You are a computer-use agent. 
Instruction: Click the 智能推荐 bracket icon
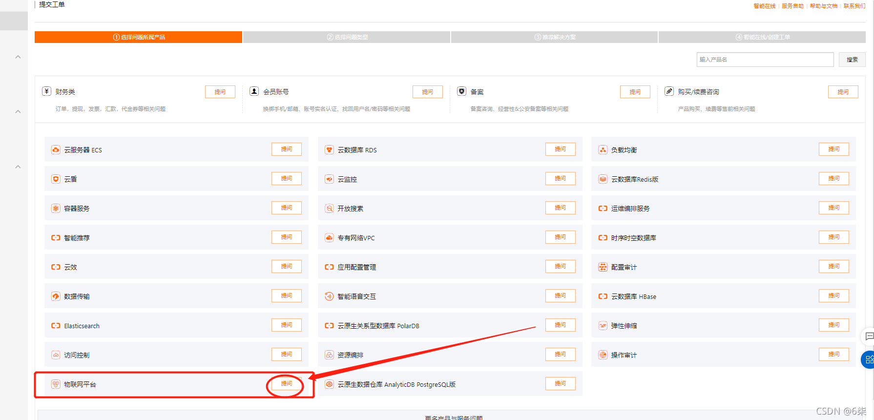(x=56, y=238)
